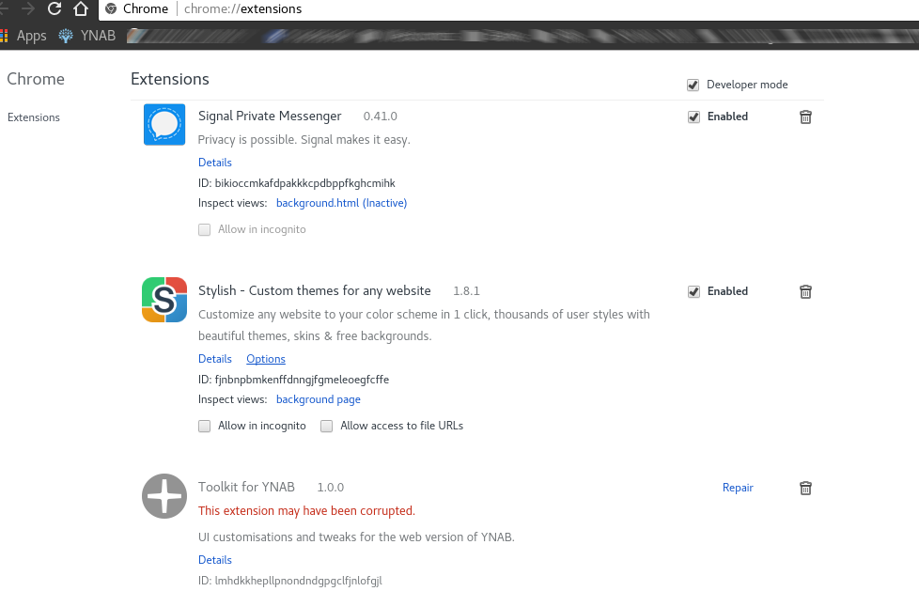Viewport: 919px width, 607px height.
Task: Click the Chrome heading in sidebar
Action: [x=36, y=79]
